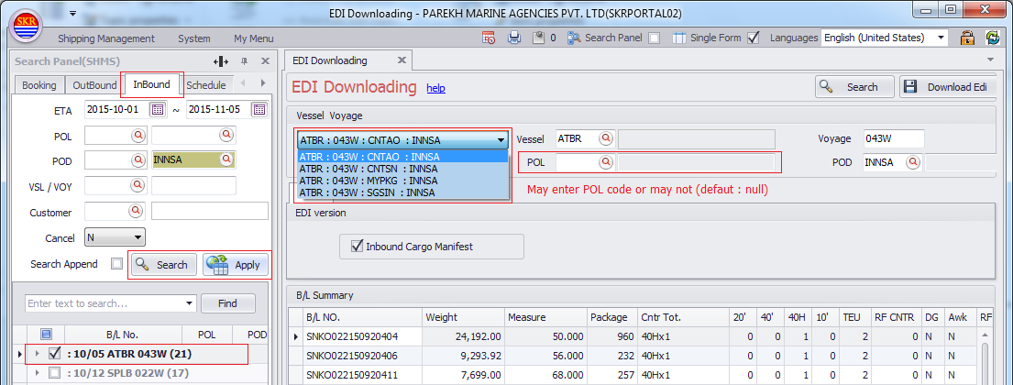Click the Single Form layout icon
The image size is (1013, 385).
[679, 38]
